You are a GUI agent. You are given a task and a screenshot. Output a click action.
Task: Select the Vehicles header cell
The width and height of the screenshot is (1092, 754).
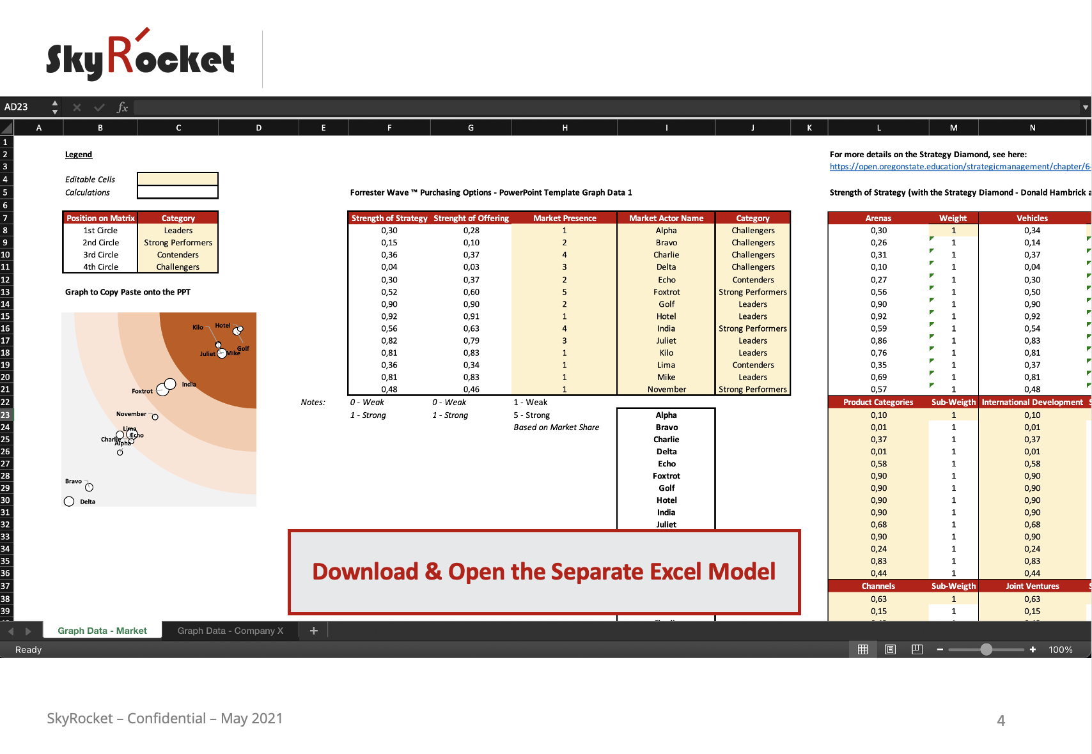1032,218
